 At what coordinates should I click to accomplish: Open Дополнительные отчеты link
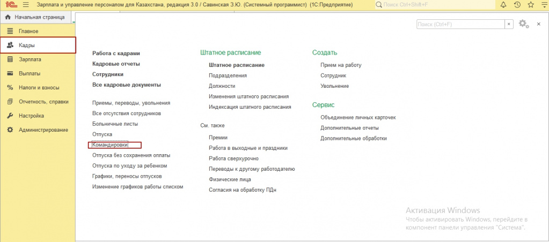coord(349,128)
